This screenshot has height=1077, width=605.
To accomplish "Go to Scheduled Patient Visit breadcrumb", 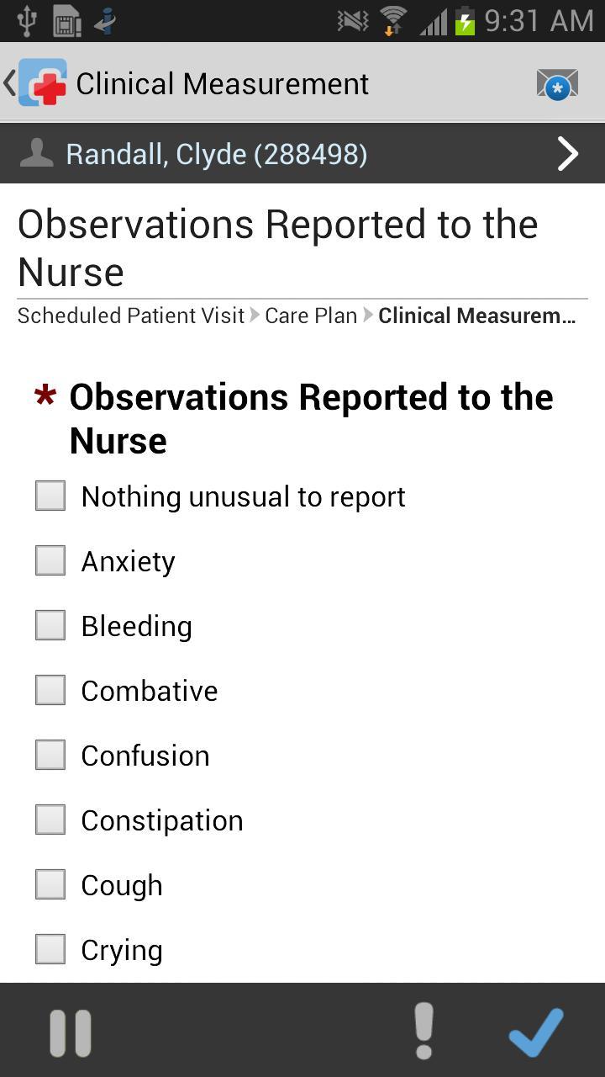I will [x=131, y=316].
